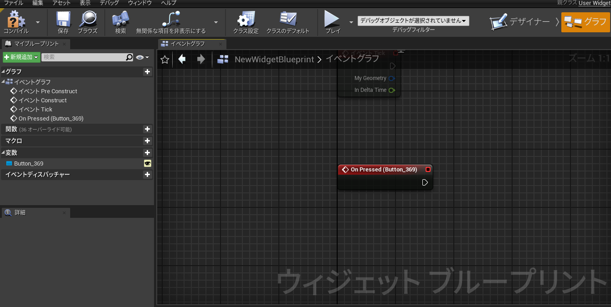Open dropdown beside Hide Unrelated button

pyautogui.click(x=216, y=22)
